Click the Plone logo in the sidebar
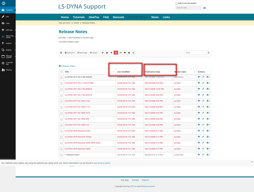254x192 pixels. click(3, 3)
